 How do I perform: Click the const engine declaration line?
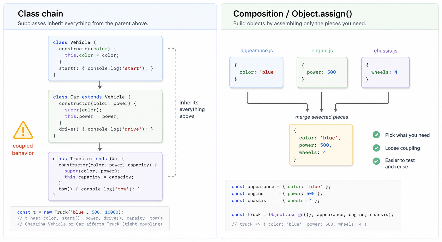pos(277,194)
